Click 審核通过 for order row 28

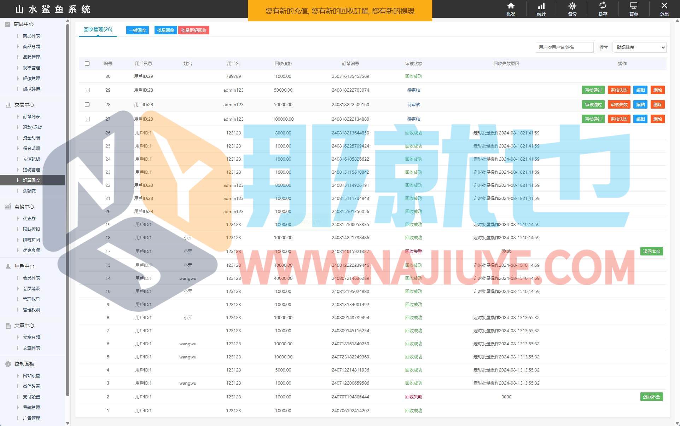coord(593,105)
